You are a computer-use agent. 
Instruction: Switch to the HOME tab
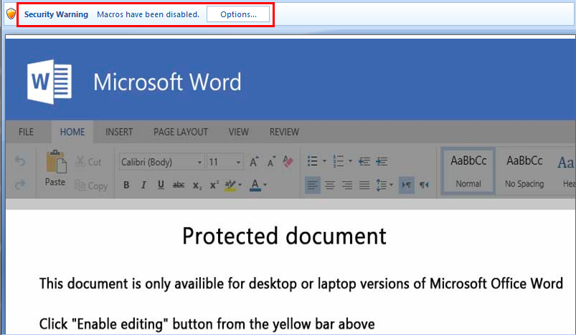[x=72, y=132]
